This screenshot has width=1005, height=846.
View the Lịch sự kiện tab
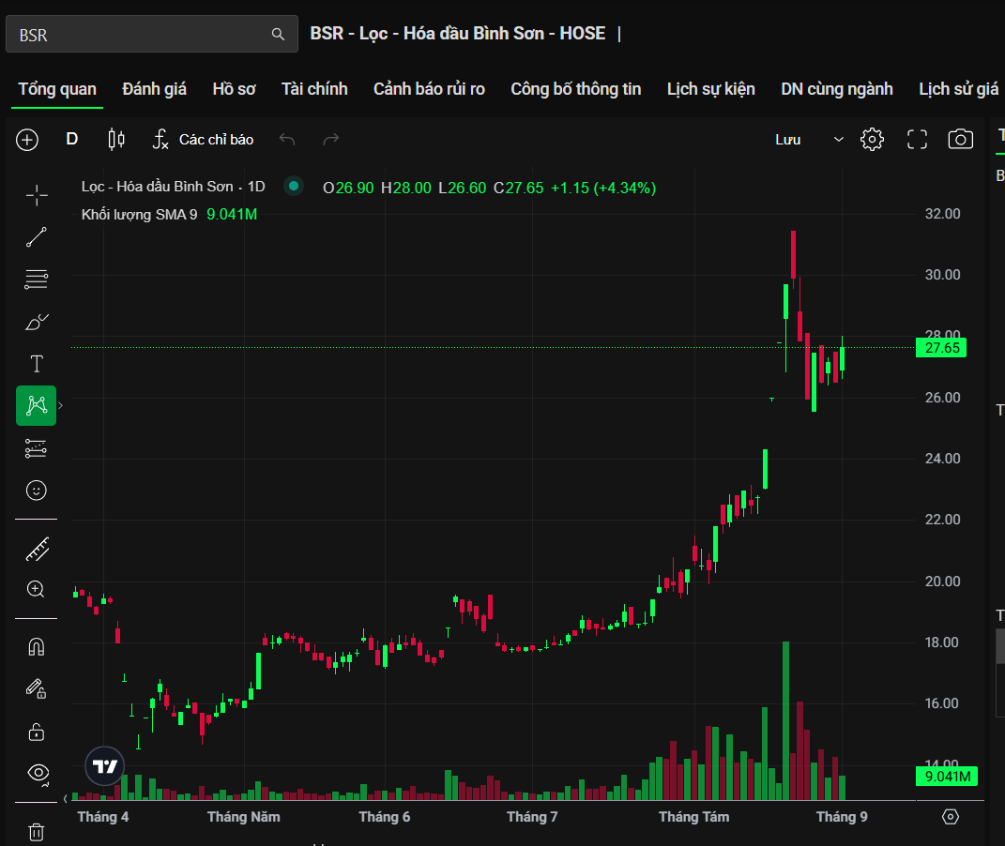710,89
